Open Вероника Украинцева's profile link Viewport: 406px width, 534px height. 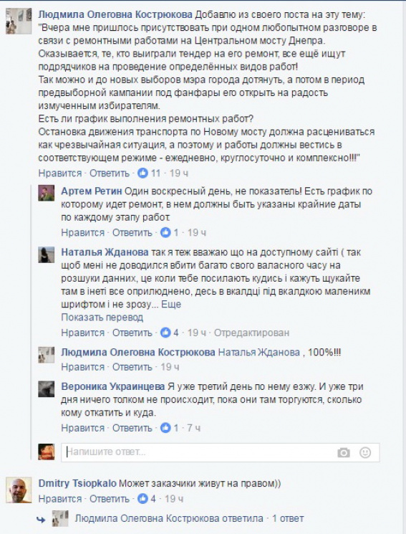(113, 386)
